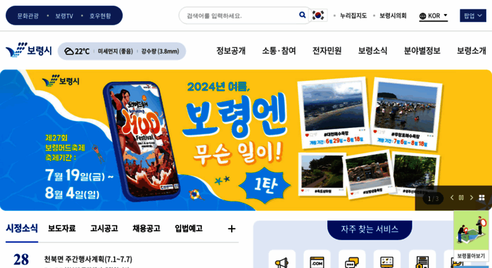The width and height of the screenshot is (492, 268).
Task: Open banner grid view icon
Action: pos(482,198)
